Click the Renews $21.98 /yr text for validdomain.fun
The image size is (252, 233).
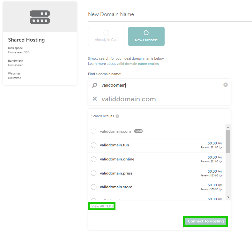[x=211, y=147]
